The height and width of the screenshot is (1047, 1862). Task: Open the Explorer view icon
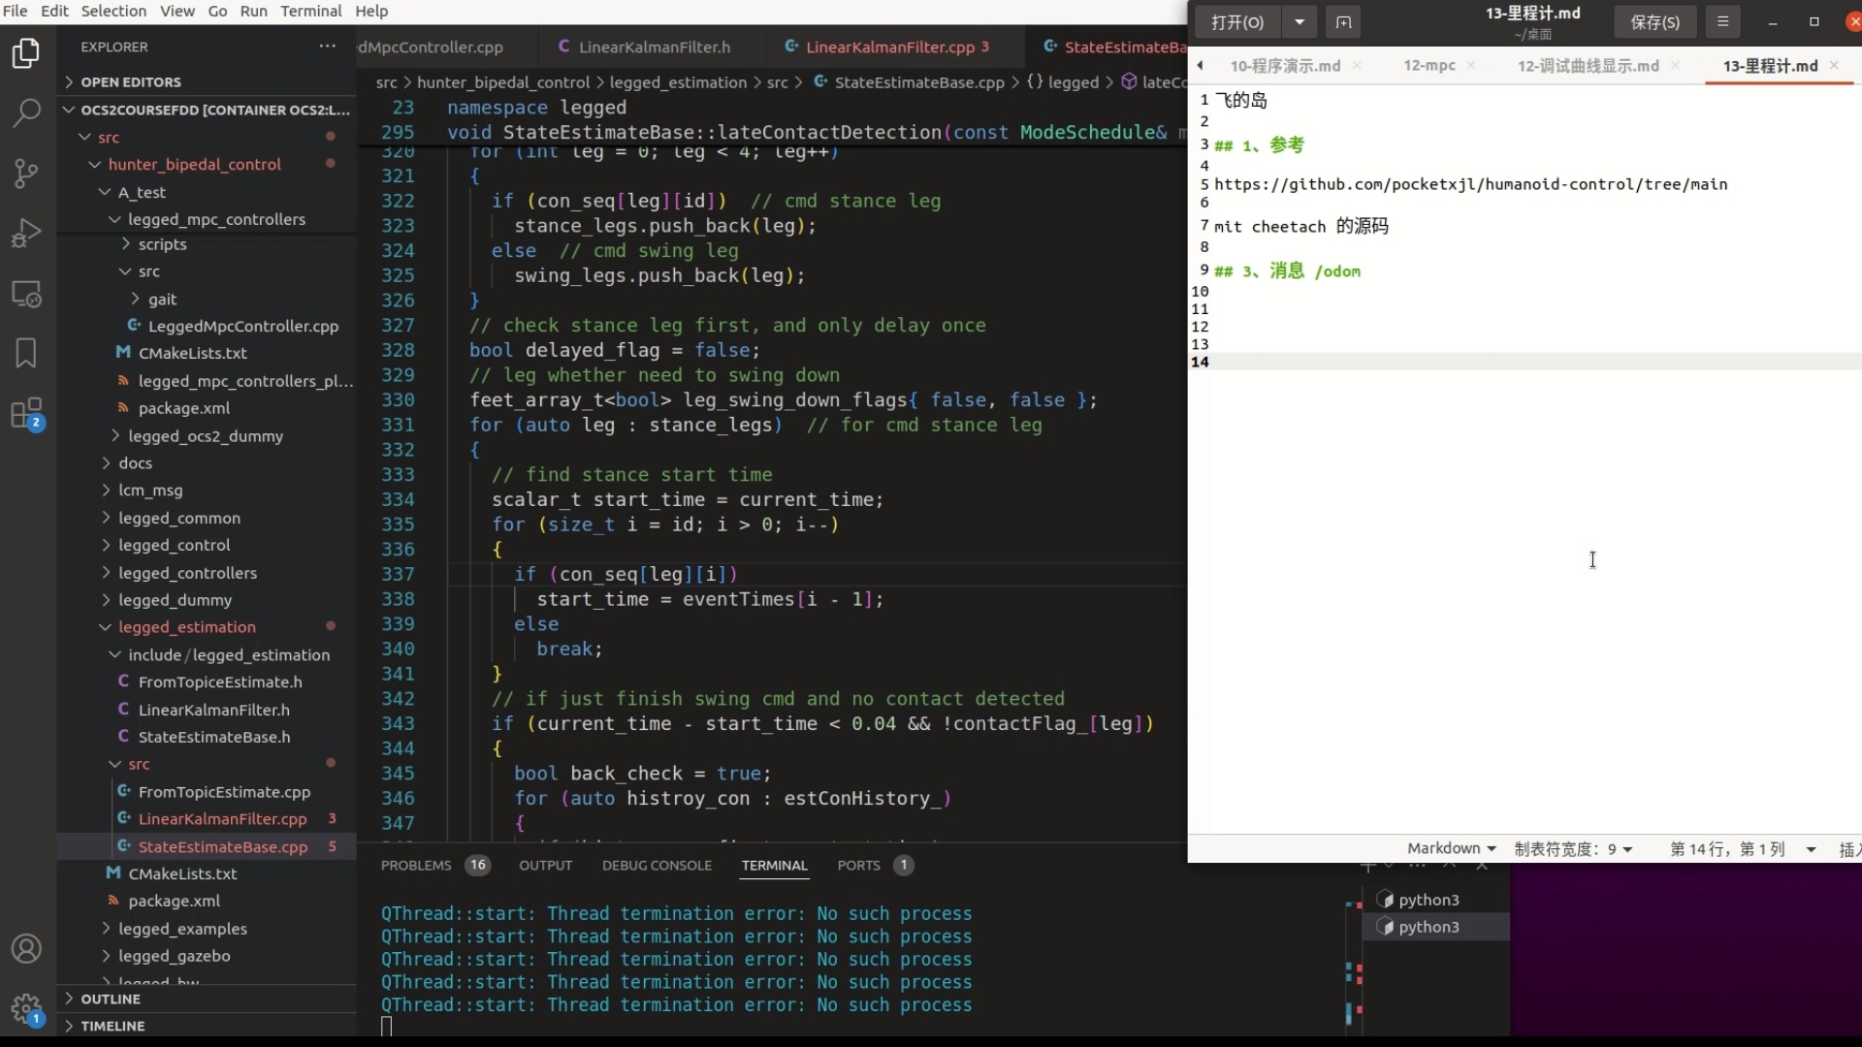click(26, 52)
